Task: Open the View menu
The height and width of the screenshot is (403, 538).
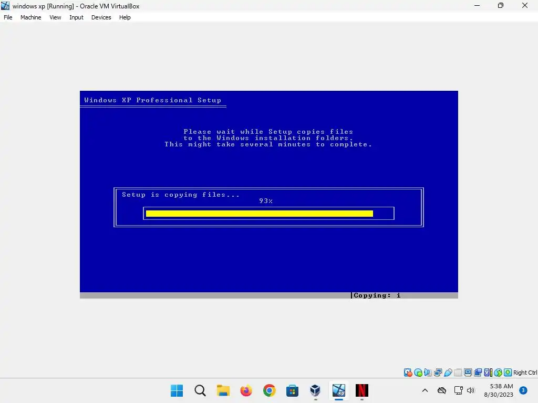Action: (x=55, y=17)
